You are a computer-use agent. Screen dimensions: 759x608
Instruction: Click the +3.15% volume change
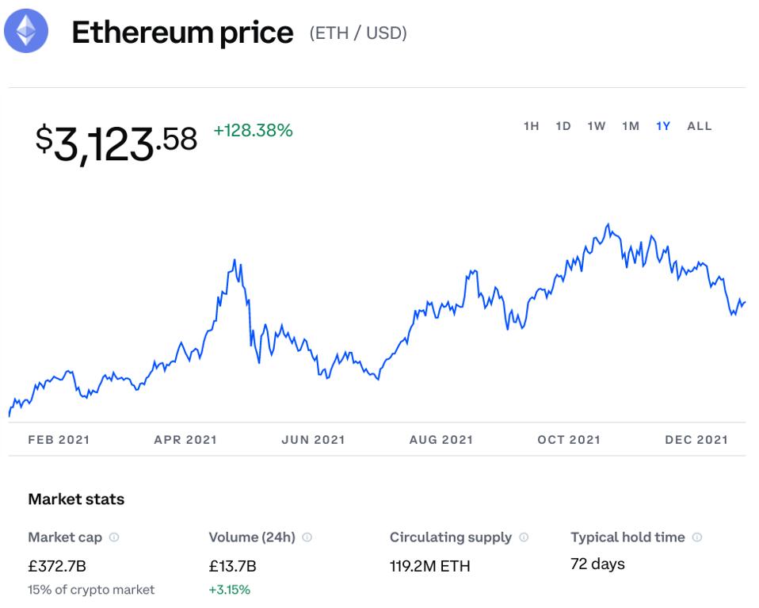point(230,590)
